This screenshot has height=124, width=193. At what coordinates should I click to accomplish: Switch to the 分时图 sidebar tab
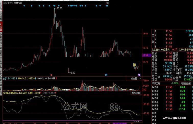(1, 17)
